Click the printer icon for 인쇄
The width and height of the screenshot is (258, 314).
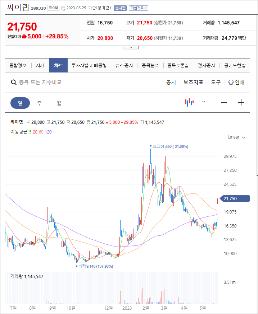click(231, 82)
